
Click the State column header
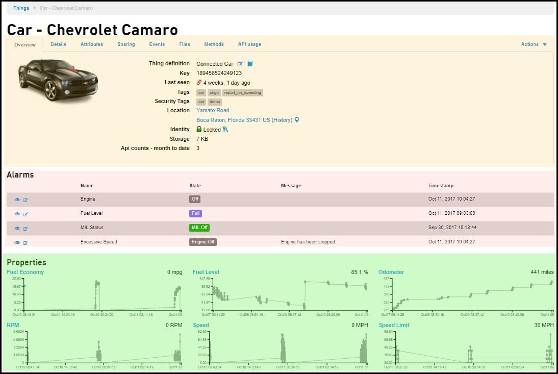pyautogui.click(x=195, y=186)
